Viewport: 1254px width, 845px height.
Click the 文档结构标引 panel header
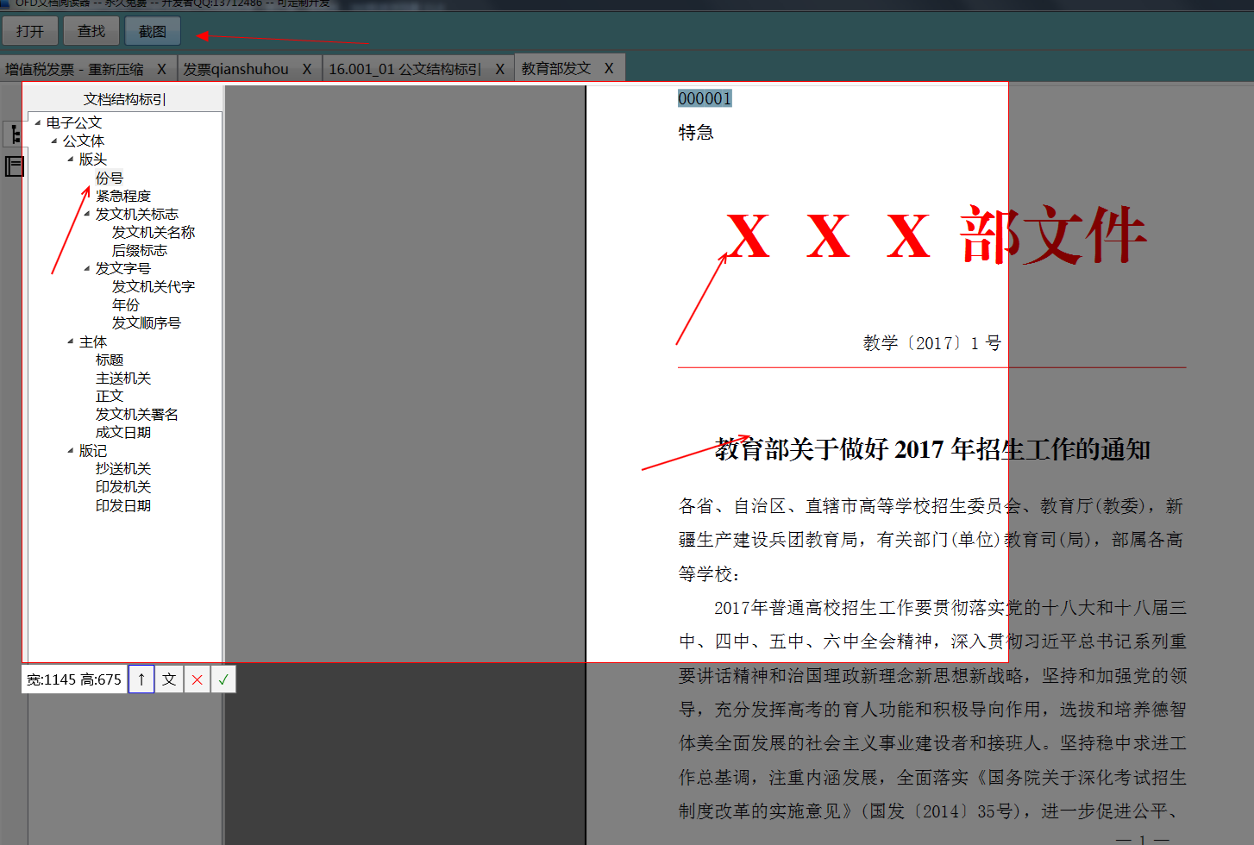[x=124, y=99]
